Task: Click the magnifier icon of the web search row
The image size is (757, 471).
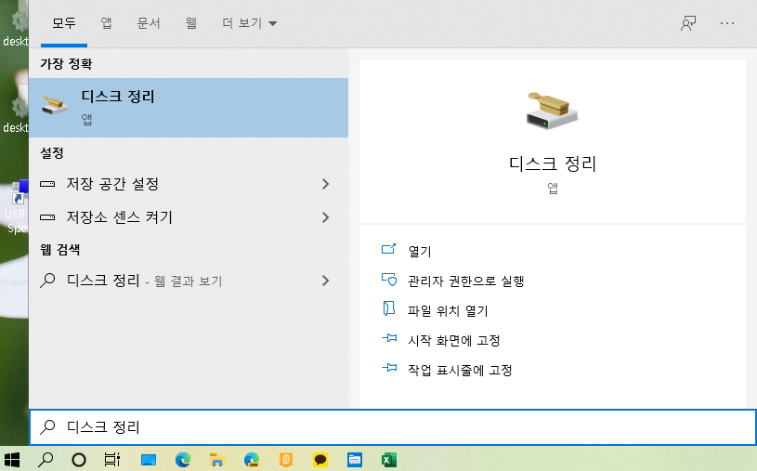Action: (47, 281)
